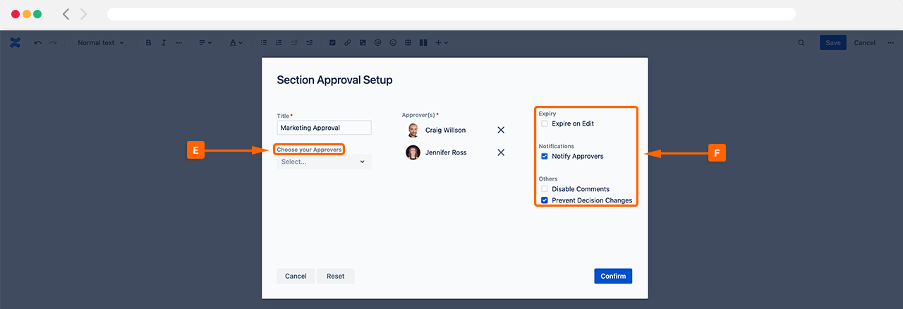The image size is (903, 309).
Task: Click the emoji icon in toolbar
Action: tap(393, 43)
